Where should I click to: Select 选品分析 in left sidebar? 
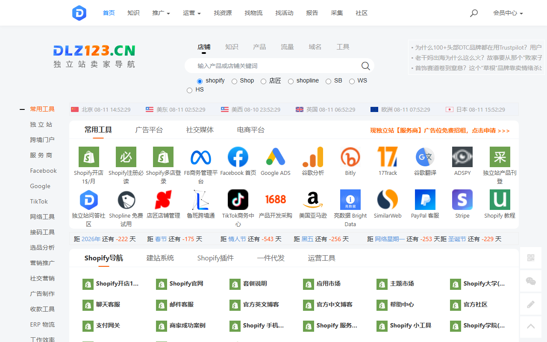(42, 248)
